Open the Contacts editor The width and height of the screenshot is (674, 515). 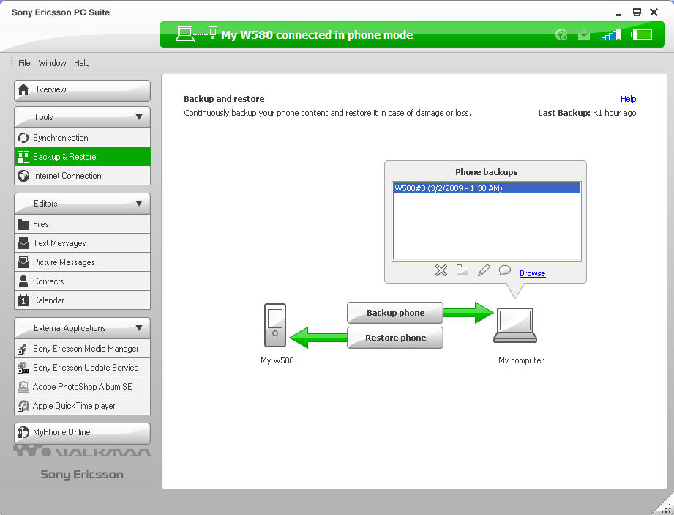pyautogui.click(x=82, y=281)
